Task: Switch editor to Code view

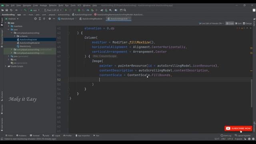Action: coord(230,24)
